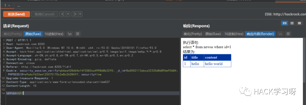This screenshot has width=306, height=105.
Task: Click the title column header in the result table
Action: 197,57
